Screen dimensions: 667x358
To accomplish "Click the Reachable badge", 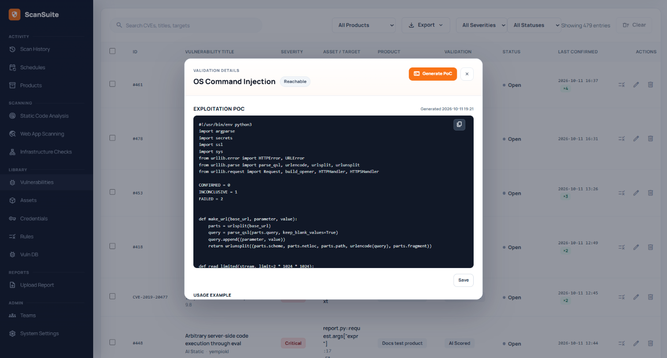I will coord(295,82).
